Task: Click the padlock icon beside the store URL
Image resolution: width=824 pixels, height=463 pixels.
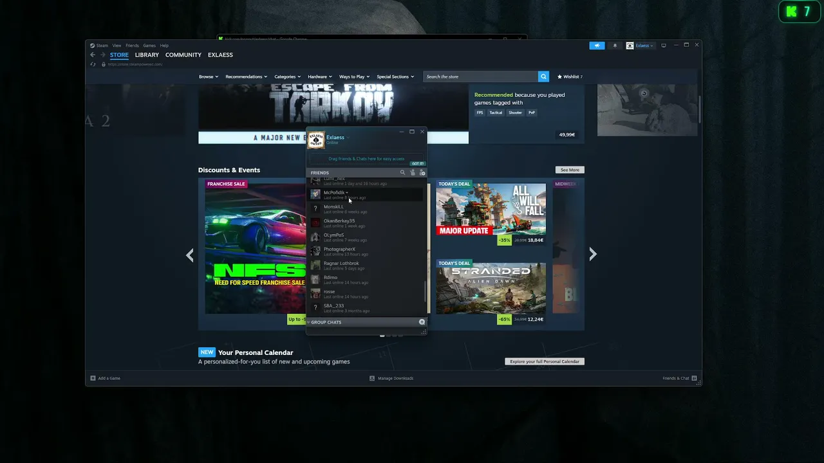Action: [103, 64]
